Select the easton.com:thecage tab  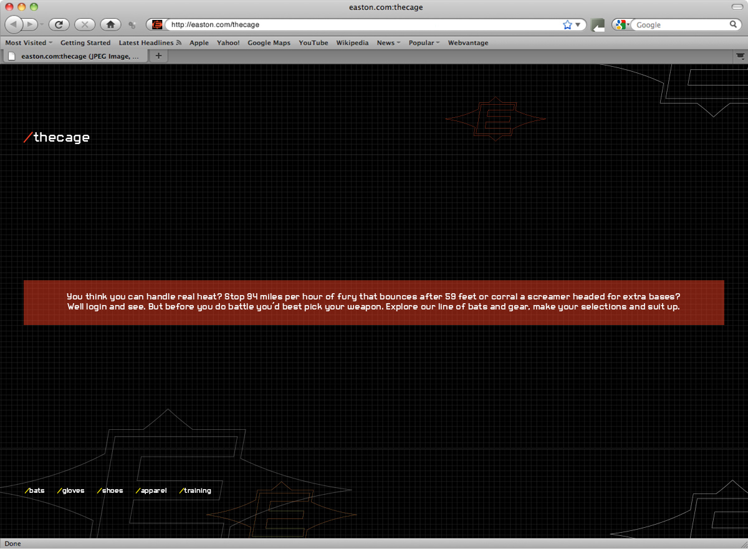(75, 56)
